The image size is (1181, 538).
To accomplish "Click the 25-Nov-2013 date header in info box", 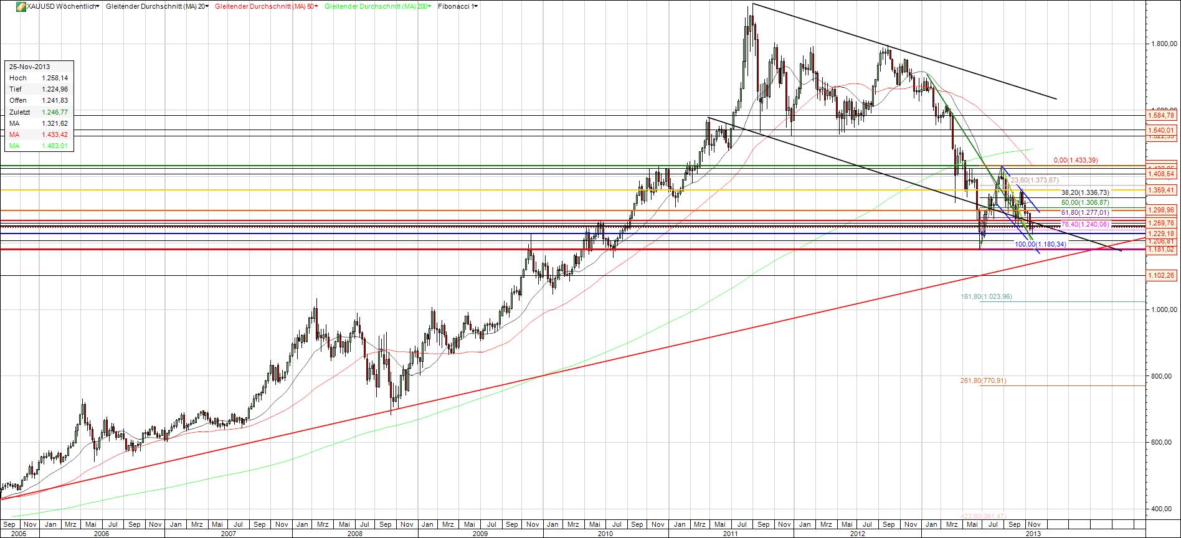I will (x=30, y=67).
